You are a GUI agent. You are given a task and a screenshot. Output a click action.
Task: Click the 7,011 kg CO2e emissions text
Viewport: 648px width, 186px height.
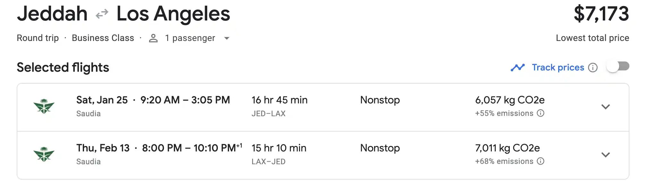coord(507,148)
